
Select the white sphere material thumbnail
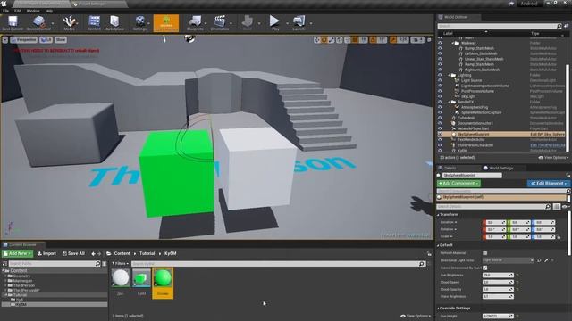pos(121,277)
